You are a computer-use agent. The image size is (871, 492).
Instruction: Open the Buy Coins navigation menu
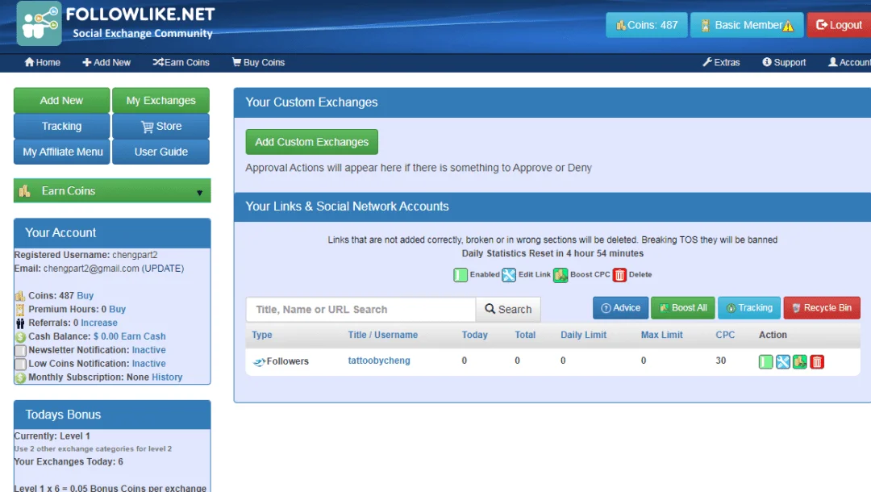(x=258, y=63)
